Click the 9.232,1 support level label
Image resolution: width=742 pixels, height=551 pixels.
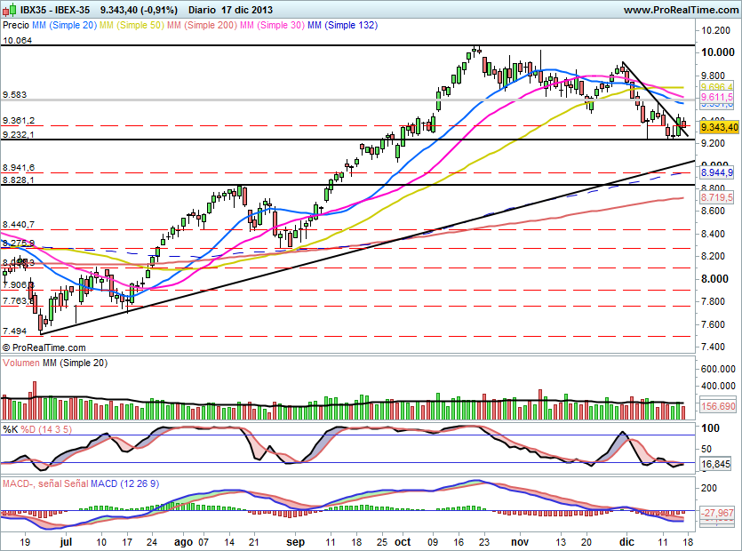(x=19, y=134)
